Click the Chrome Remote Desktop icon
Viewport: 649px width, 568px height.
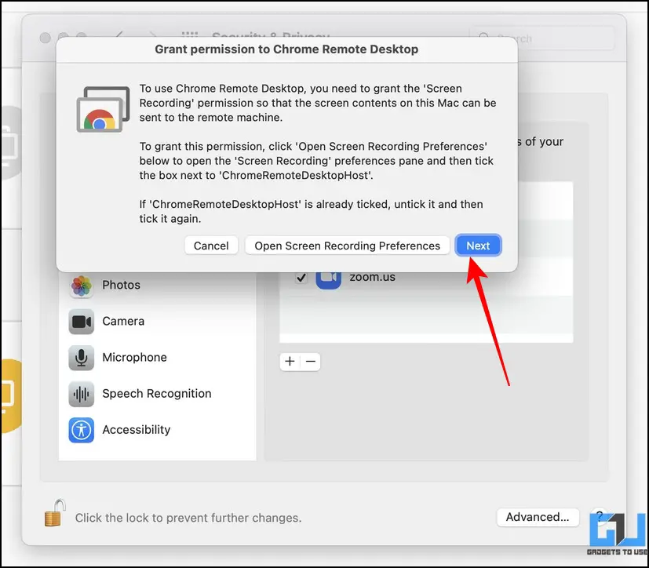103,110
